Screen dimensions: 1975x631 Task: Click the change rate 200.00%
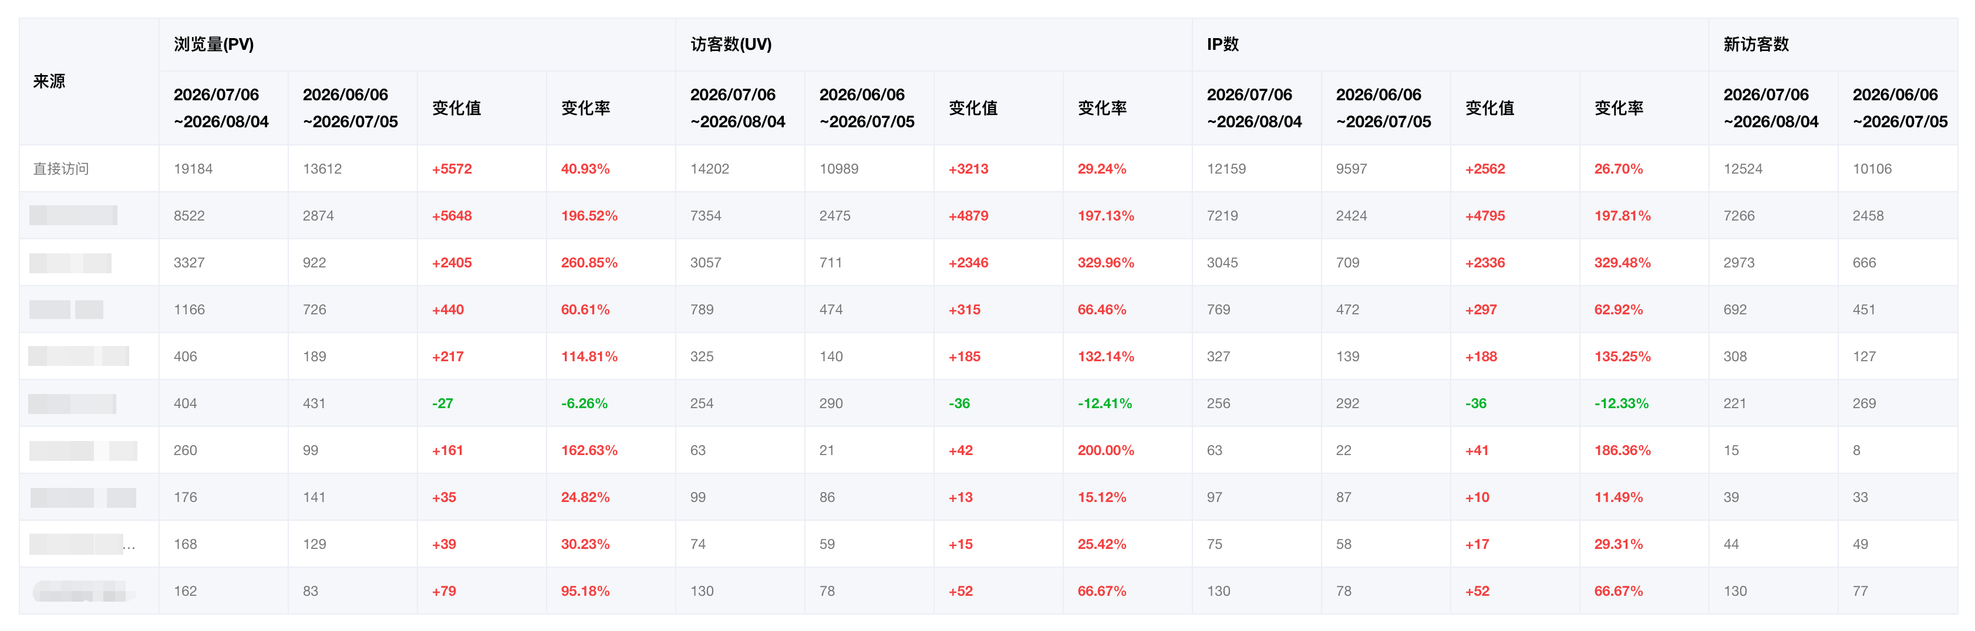tap(1106, 450)
